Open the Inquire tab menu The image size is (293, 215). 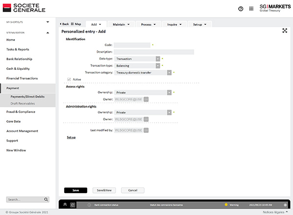pyautogui.click(x=174, y=24)
